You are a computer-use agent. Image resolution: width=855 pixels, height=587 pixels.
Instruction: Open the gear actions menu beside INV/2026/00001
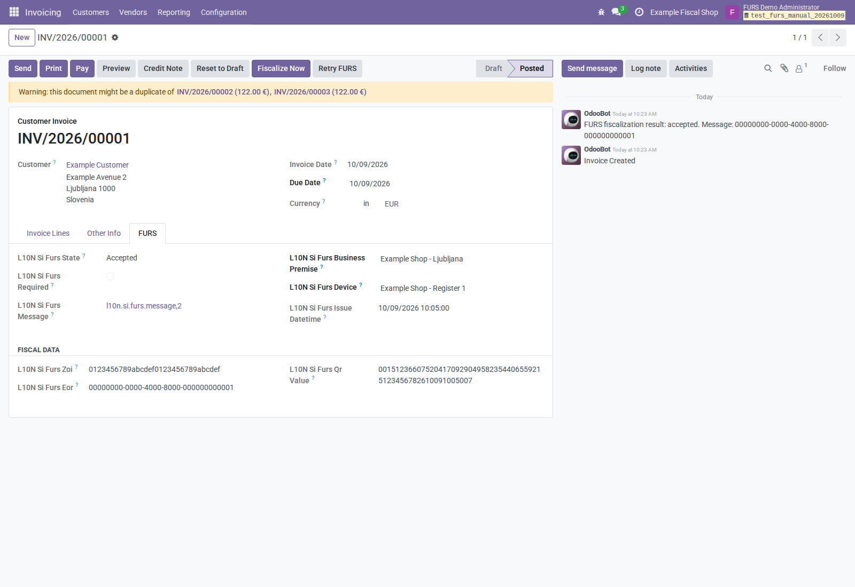(115, 37)
